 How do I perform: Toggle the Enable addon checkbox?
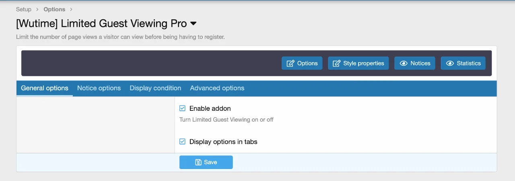tap(182, 108)
